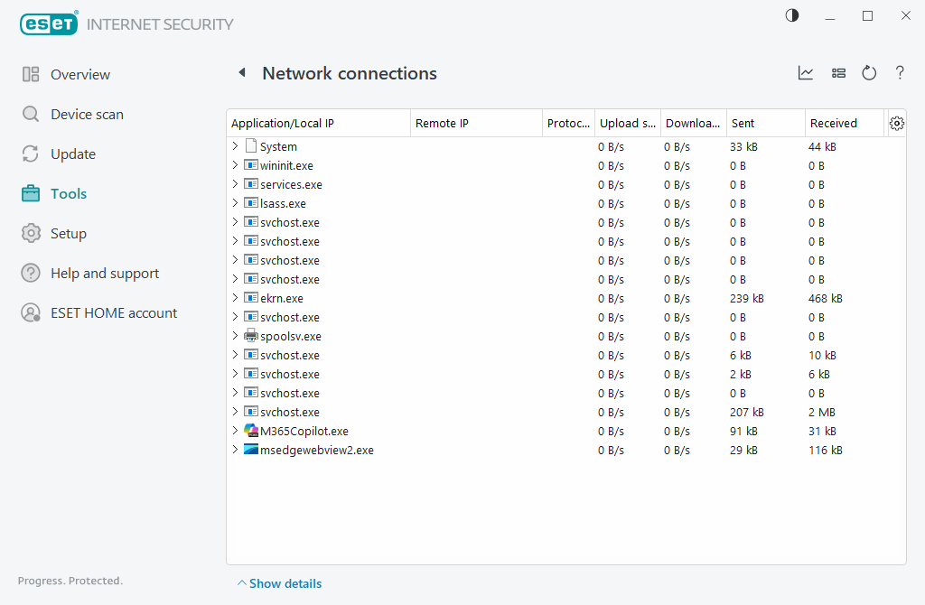Go to Device scan
Screen dimensions: 925x605
tap(88, 114)
